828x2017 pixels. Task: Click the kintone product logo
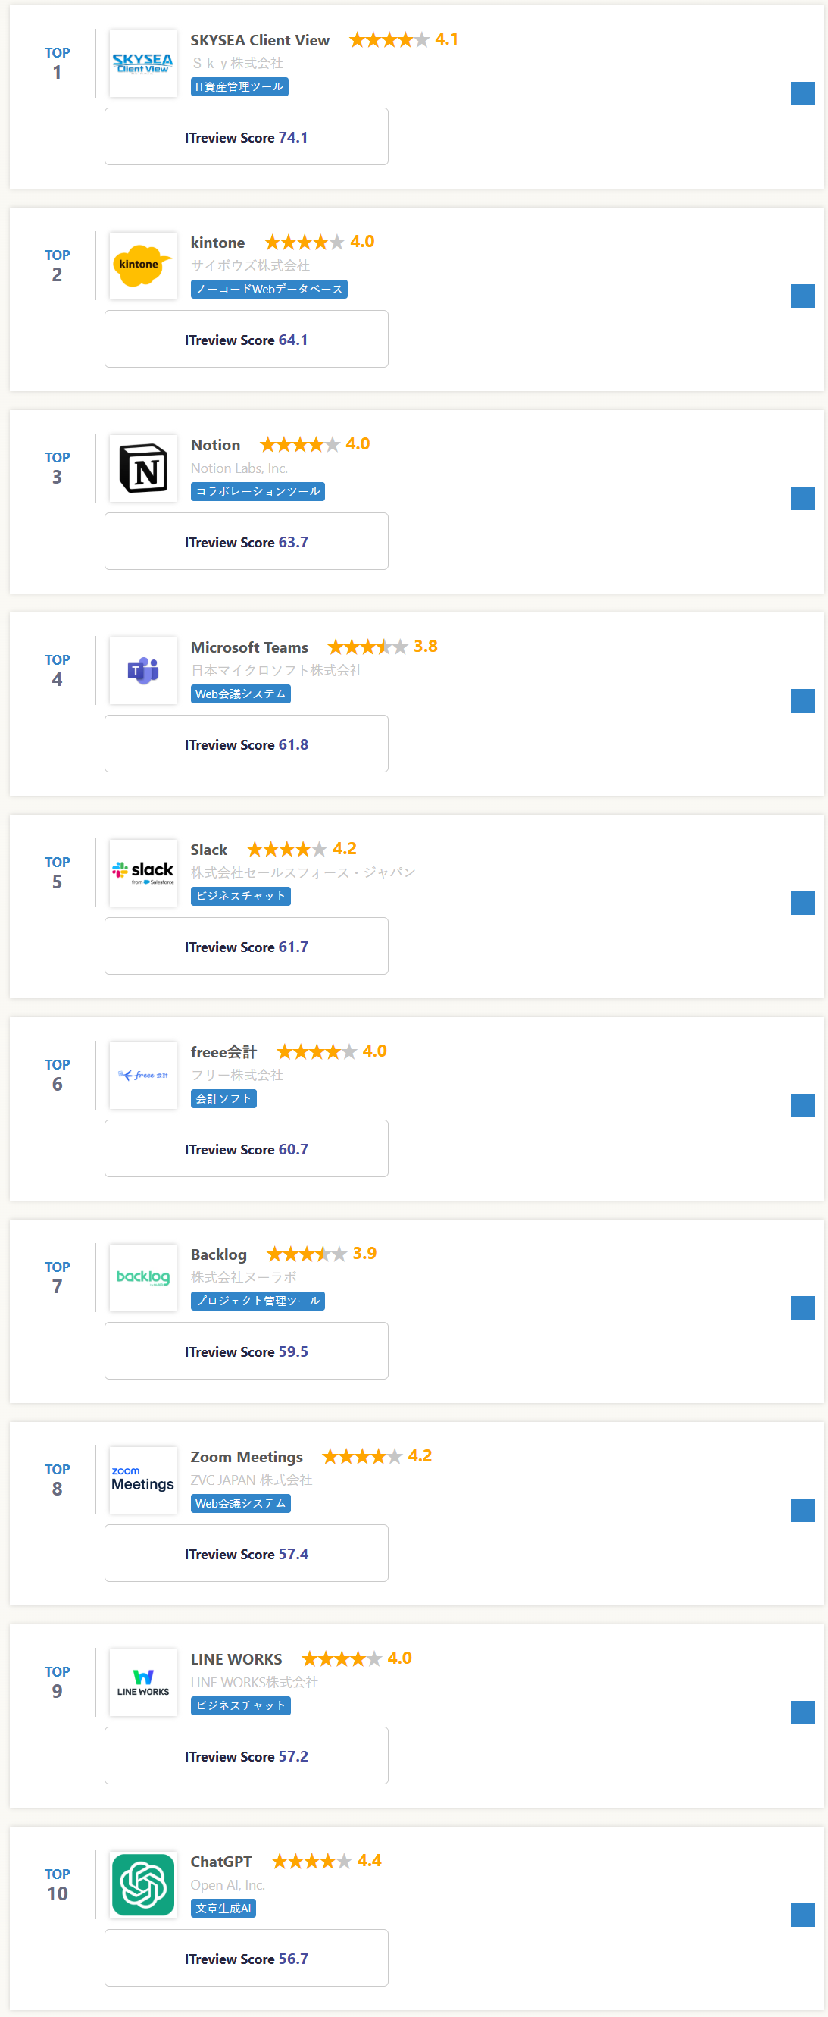click(x=142, y=265)
